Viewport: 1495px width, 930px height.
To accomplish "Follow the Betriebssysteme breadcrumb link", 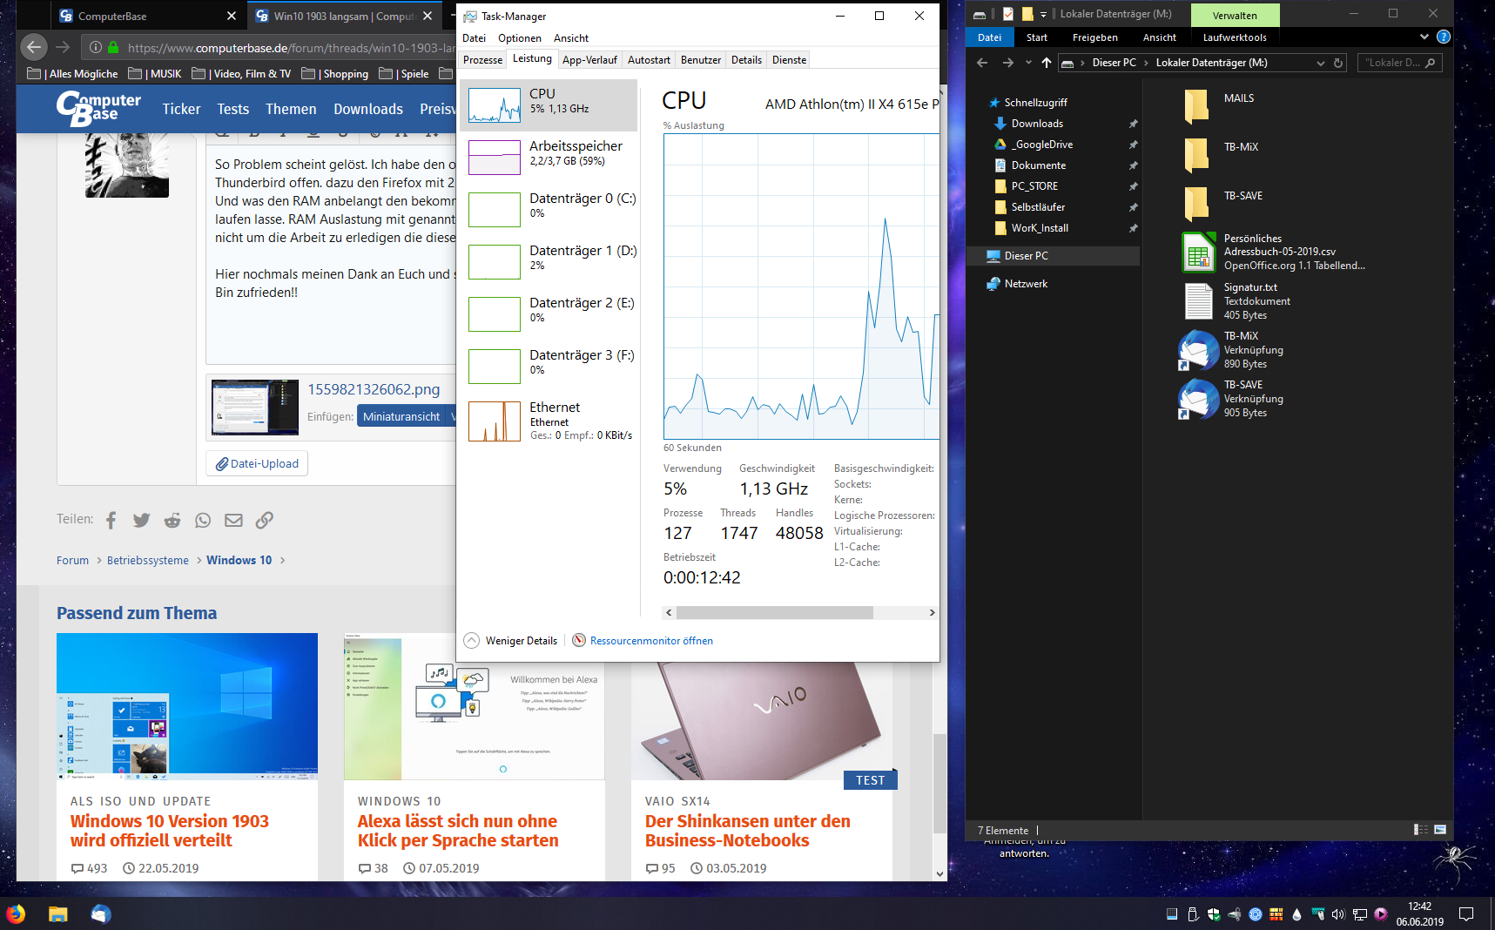I will click(x=148, y=560).
